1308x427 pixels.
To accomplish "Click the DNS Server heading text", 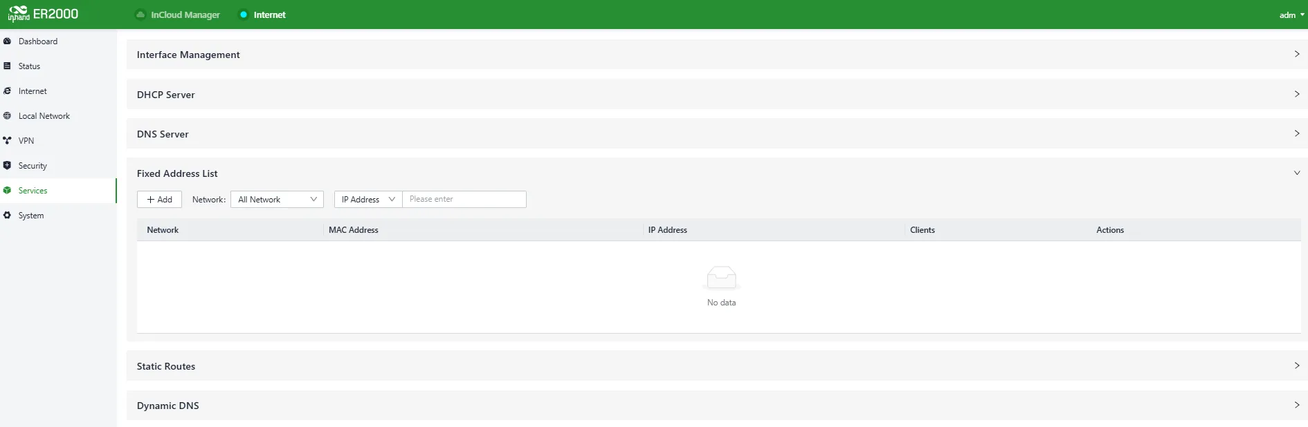I will pos(163,134).
